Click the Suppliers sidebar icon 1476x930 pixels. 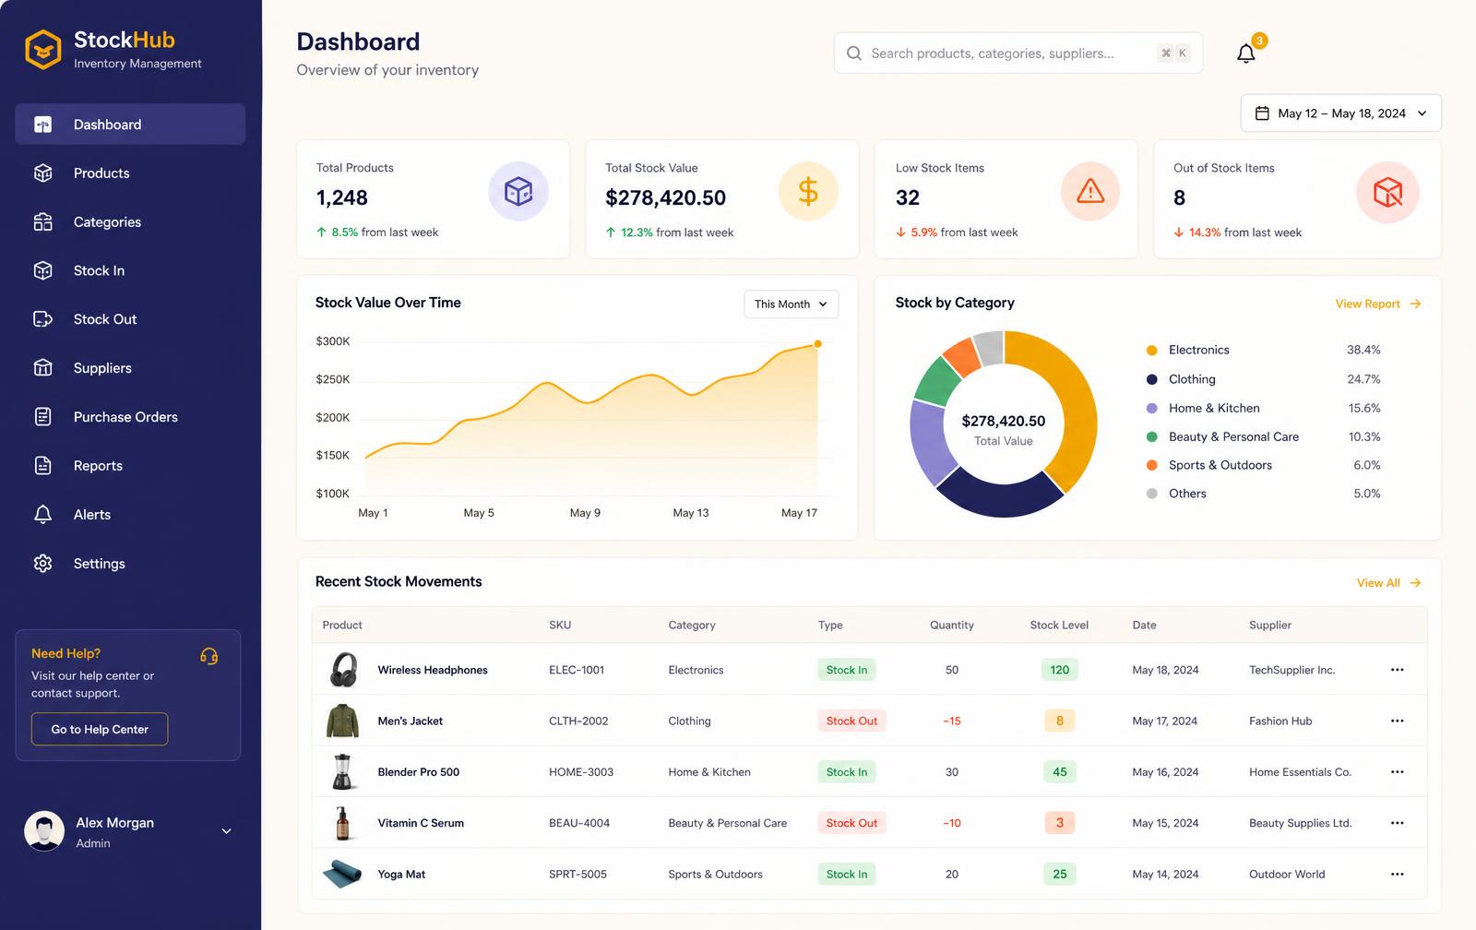(x=42, y=367)
